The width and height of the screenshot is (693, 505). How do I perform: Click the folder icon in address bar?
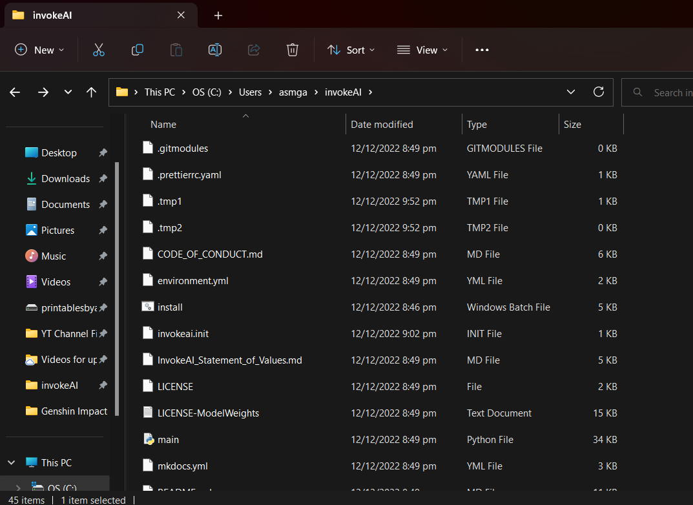tap(122, 92)
